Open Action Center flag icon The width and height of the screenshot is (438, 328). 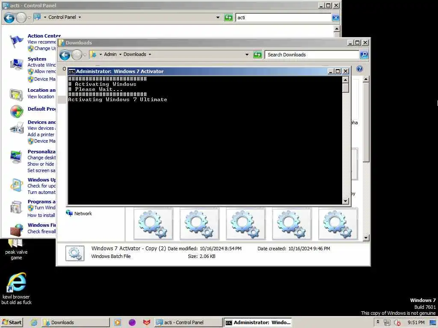[16, 42]
